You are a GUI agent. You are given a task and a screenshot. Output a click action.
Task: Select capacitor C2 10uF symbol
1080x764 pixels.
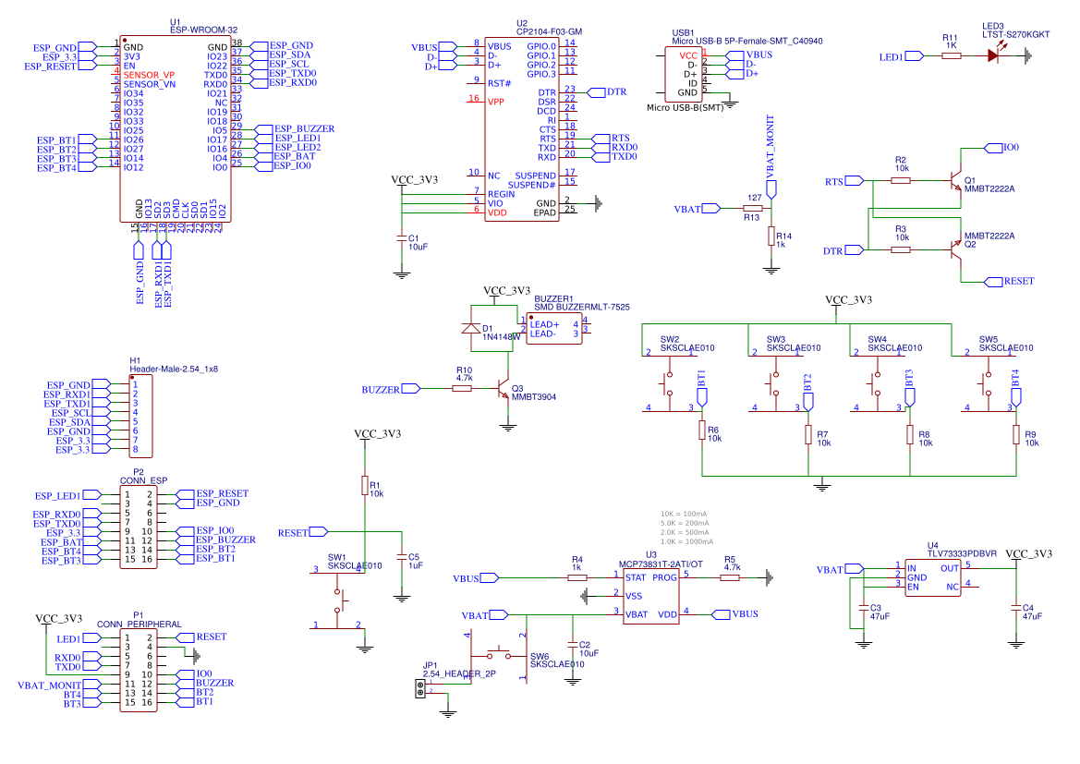pos(573,646)
